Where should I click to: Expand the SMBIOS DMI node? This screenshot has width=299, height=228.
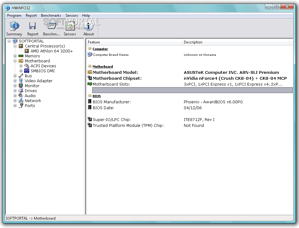[x=21, y=71]
